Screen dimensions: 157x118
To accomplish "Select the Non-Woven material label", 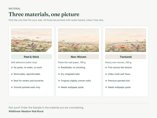I will [78, 57].
